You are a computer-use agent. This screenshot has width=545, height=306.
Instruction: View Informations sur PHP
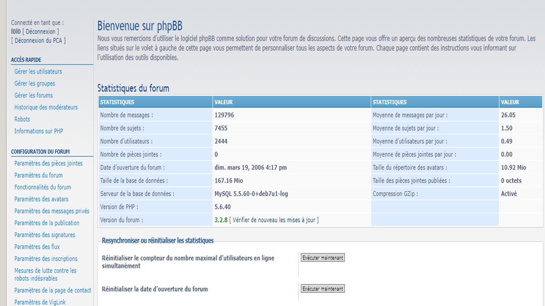39,131
